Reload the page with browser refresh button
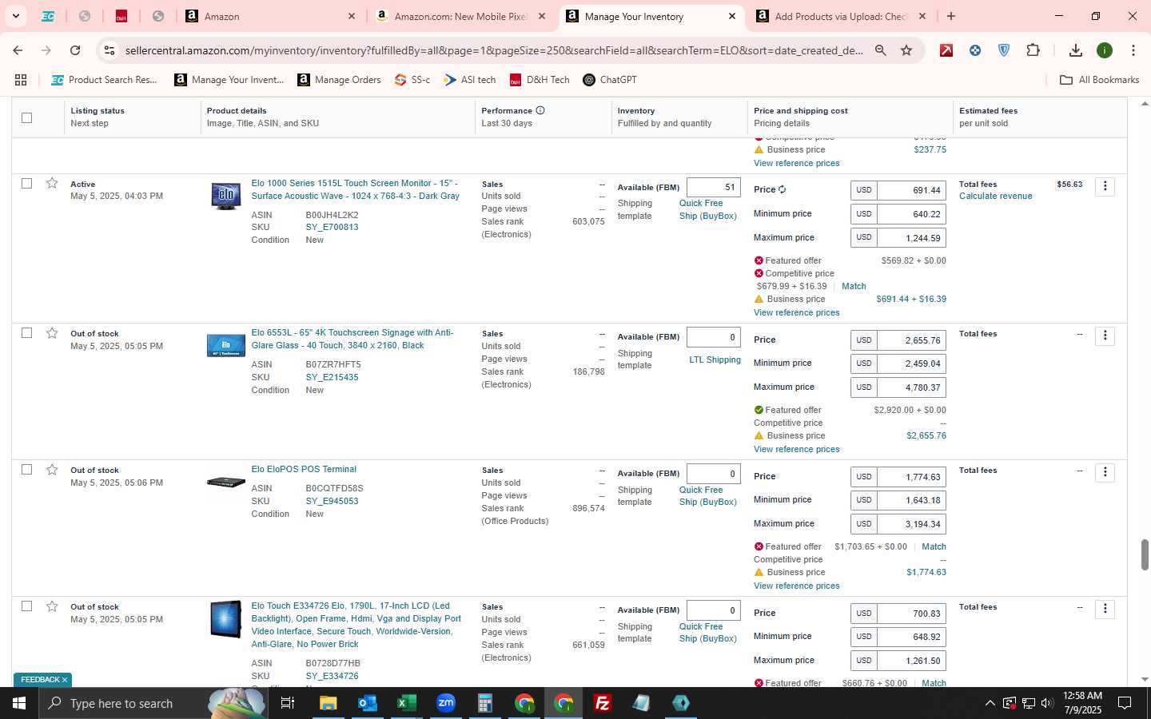 pyautogui.click(x=75, y=50)
